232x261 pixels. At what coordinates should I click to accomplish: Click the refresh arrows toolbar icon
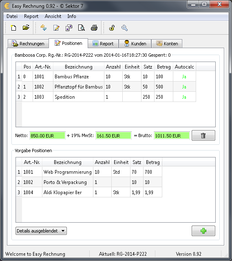point(44,28)
